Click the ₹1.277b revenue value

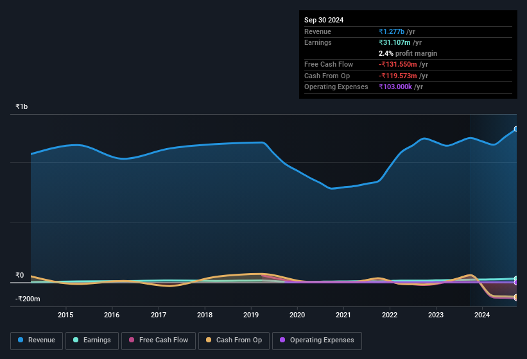(x=392, y=31)
